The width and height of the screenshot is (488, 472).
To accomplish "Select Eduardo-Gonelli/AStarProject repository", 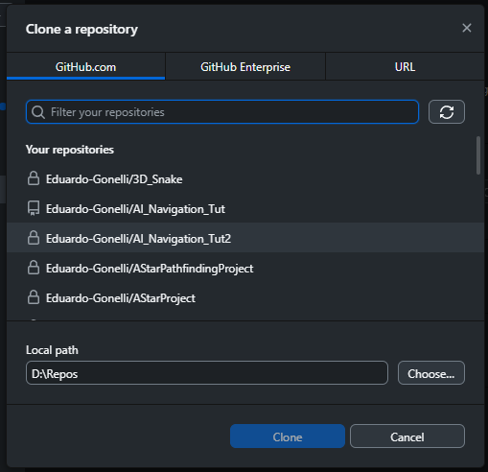I will (245, 297).
